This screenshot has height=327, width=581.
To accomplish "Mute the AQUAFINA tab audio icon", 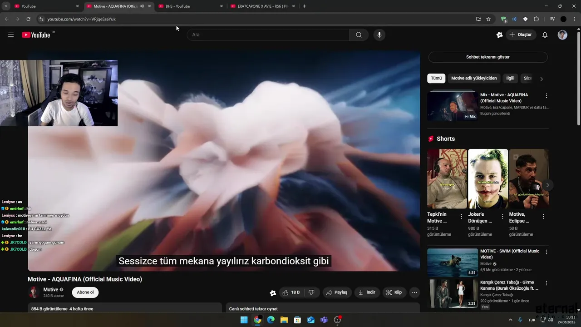I will [x=142, y=6].
